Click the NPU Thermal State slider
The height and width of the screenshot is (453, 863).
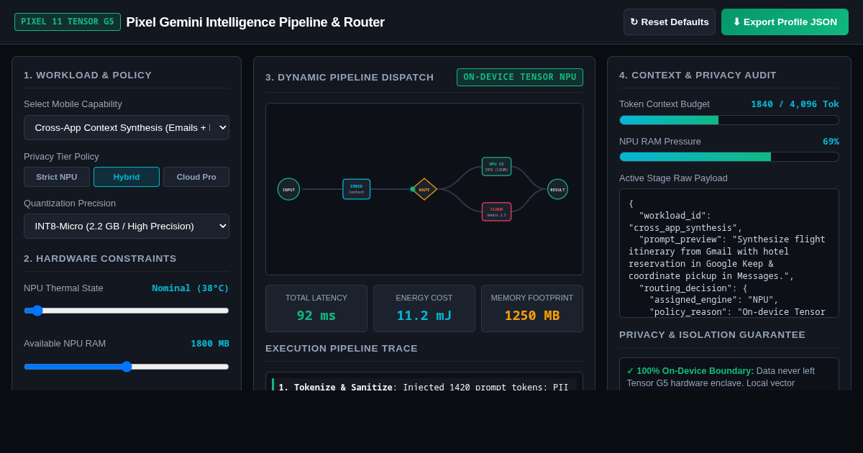tap(127, 311)
